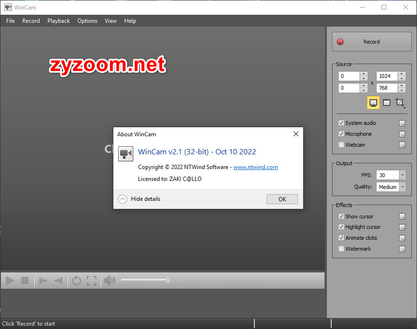Toggle the fullscreen preview icon

(x=92, y=280)
